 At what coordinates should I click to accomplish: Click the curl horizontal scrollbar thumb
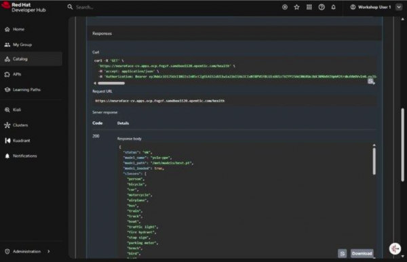coord(111,83)
